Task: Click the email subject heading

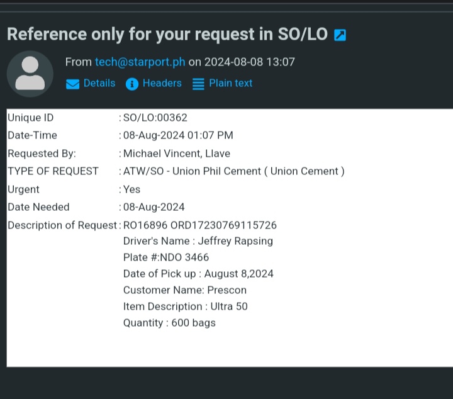Action: pos(167,34)
